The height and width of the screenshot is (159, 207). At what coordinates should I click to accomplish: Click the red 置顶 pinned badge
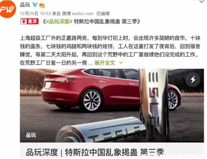[x=29, y=21]
